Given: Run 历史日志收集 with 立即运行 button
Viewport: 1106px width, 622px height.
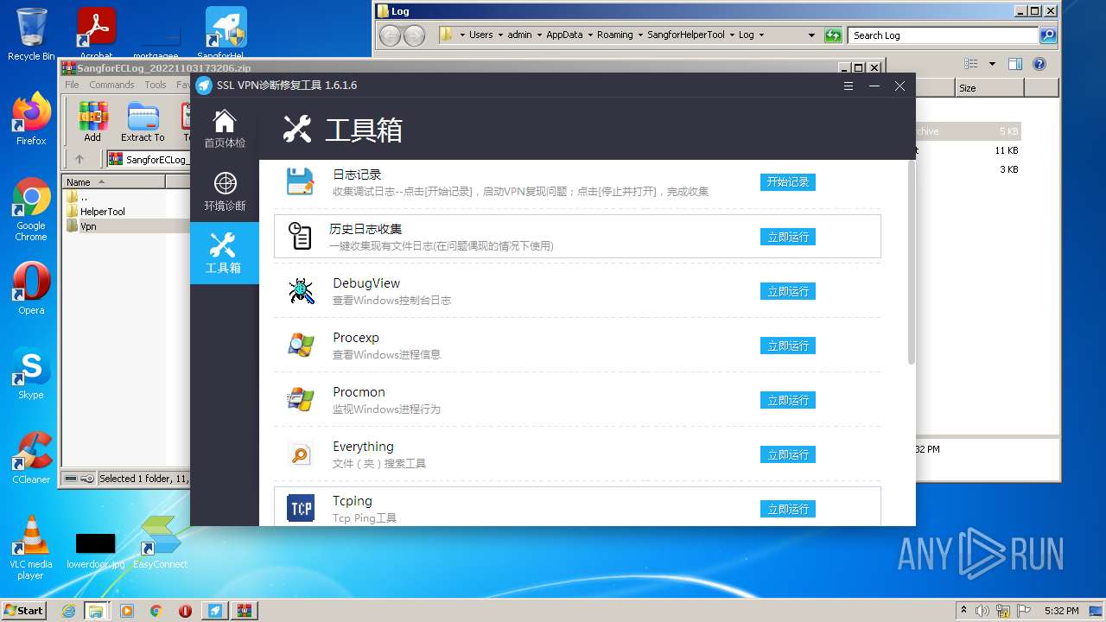Looking at the screenshot, I should click(x=788, y=237).
